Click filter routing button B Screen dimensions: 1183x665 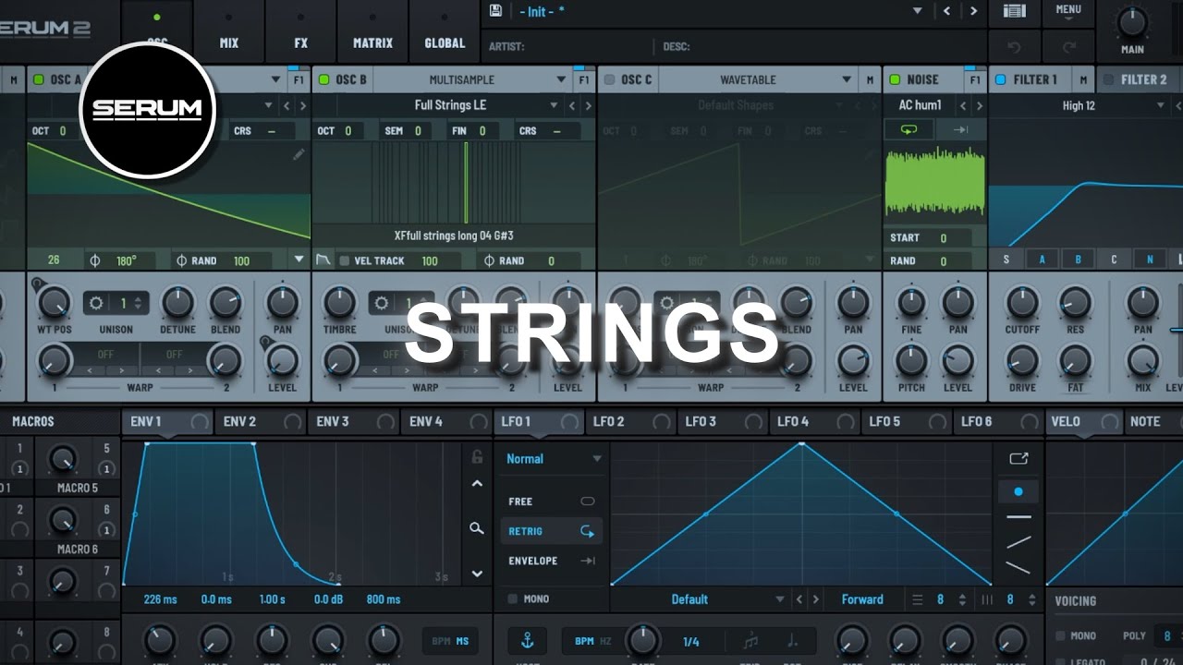coord(1078,260)
